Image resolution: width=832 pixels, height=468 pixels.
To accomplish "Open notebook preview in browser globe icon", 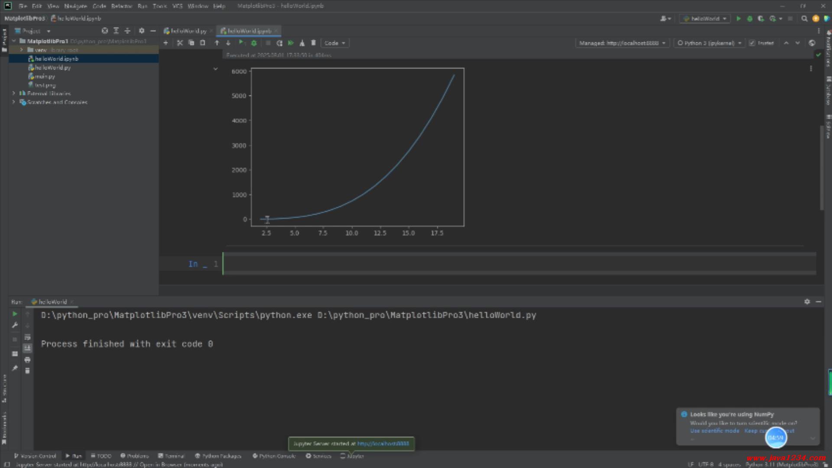I will point(812,43).
